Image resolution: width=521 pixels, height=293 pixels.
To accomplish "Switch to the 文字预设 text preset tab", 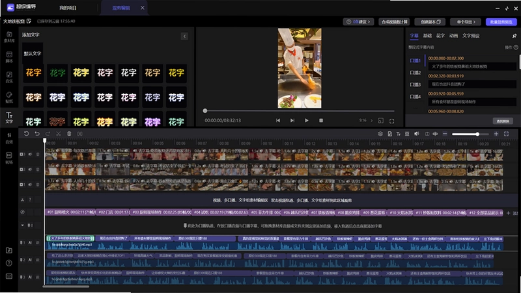I will (x=471, y=36).
